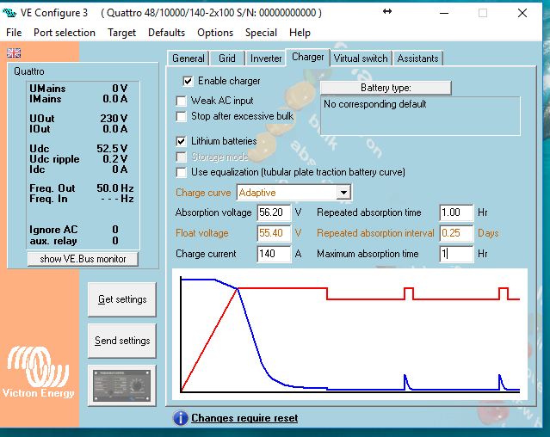
Task: Click the Float voltage field
Action: [x=274, y=233]
